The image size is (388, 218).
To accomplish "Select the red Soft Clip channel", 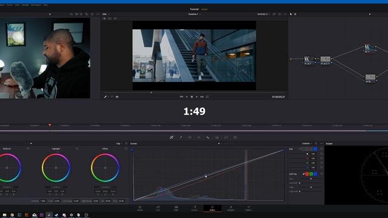I will pyautogui.click(x=307, y=174).
